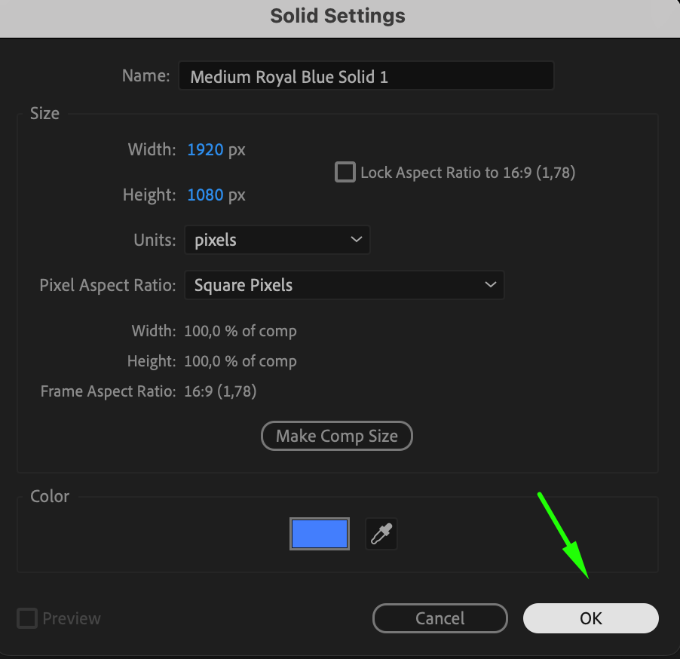Pick a color with the eyedropper tool
The width and height of the screenshot is (680, 659).
tap(381, 534)
